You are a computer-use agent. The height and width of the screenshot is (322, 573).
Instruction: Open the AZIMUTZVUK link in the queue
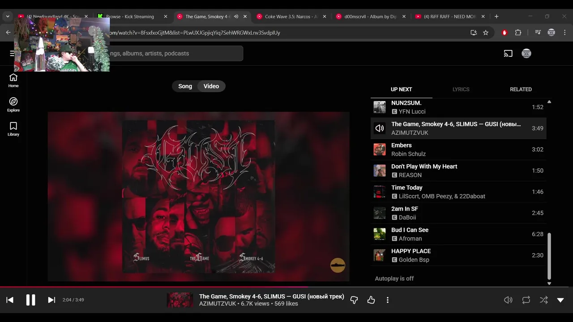(x=410, y=133)
